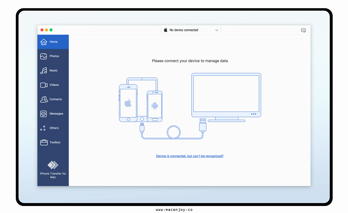Click the Messages speech bubble icon
The height and width of the screenshot is (213, 348).
click(43, 114)
